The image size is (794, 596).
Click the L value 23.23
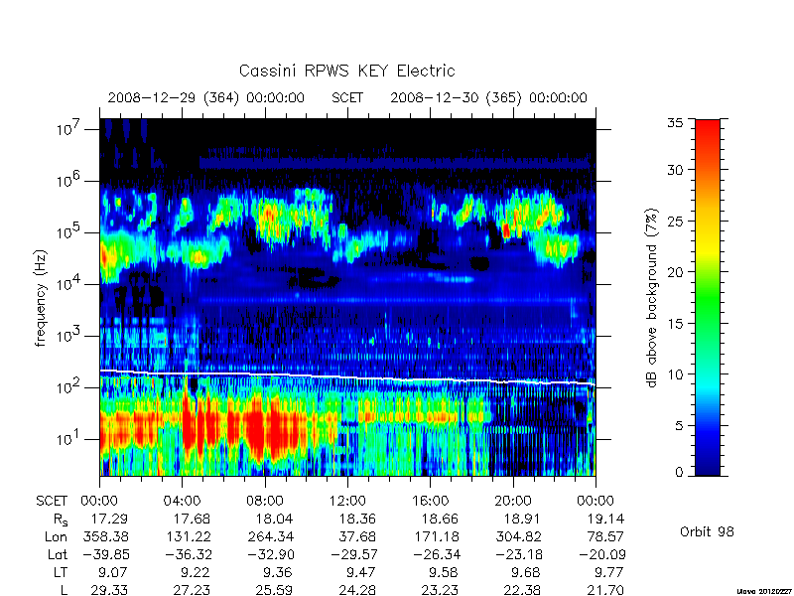click(440, 590)
